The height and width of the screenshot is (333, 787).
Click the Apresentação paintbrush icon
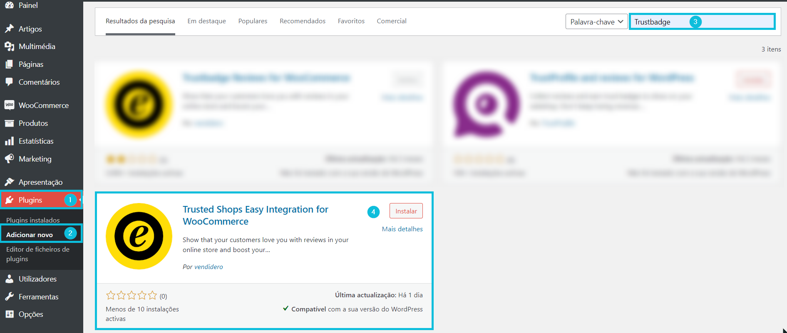tap(9, 182)
